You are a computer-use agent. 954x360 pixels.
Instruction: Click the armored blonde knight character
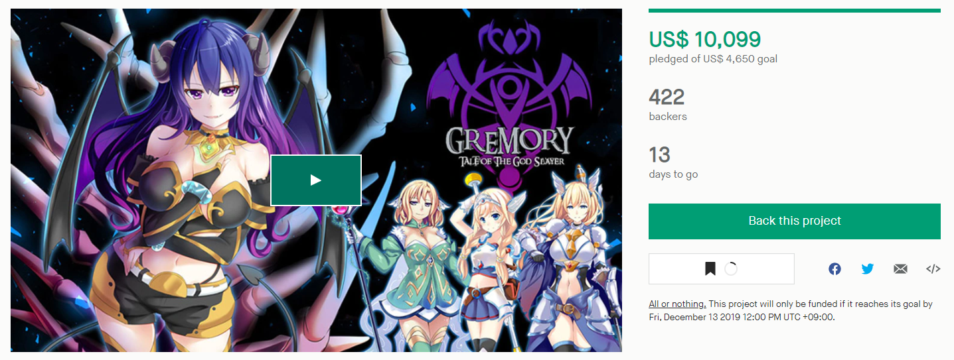[x=564, y=259]
